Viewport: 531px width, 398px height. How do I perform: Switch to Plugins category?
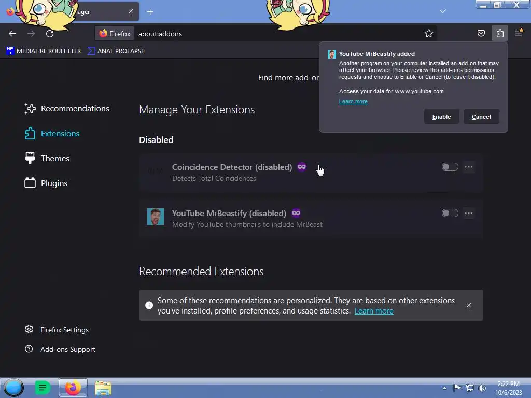pyautogui.click(x=46, y=183)
